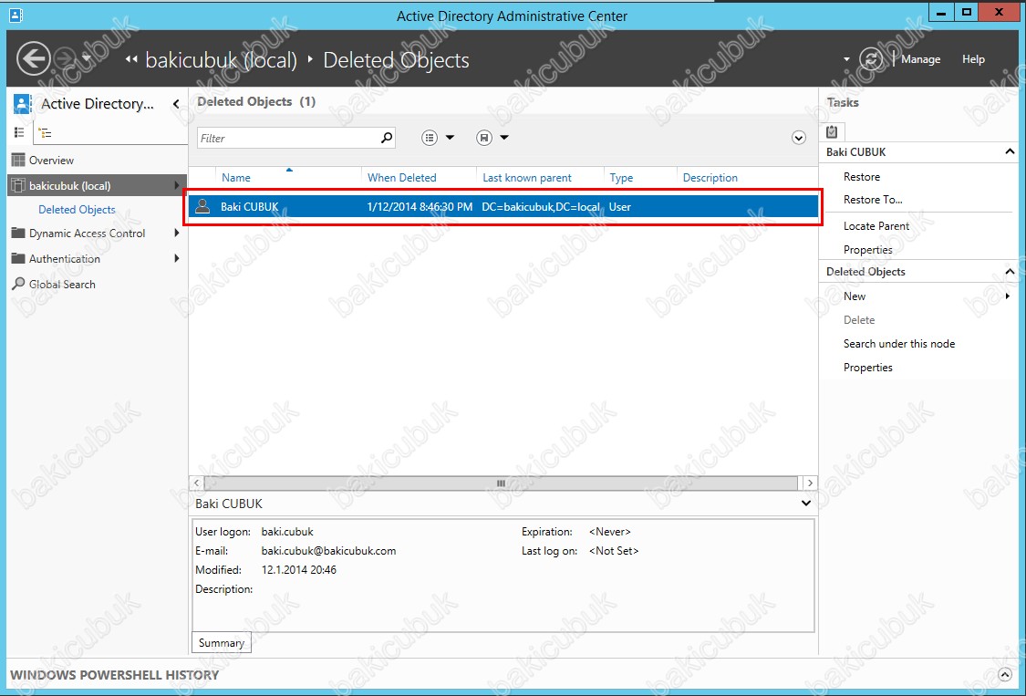Click the horizontal scrollbar left arrow
The height and width of the screenshot is (696, 1026).
[196, 483]
